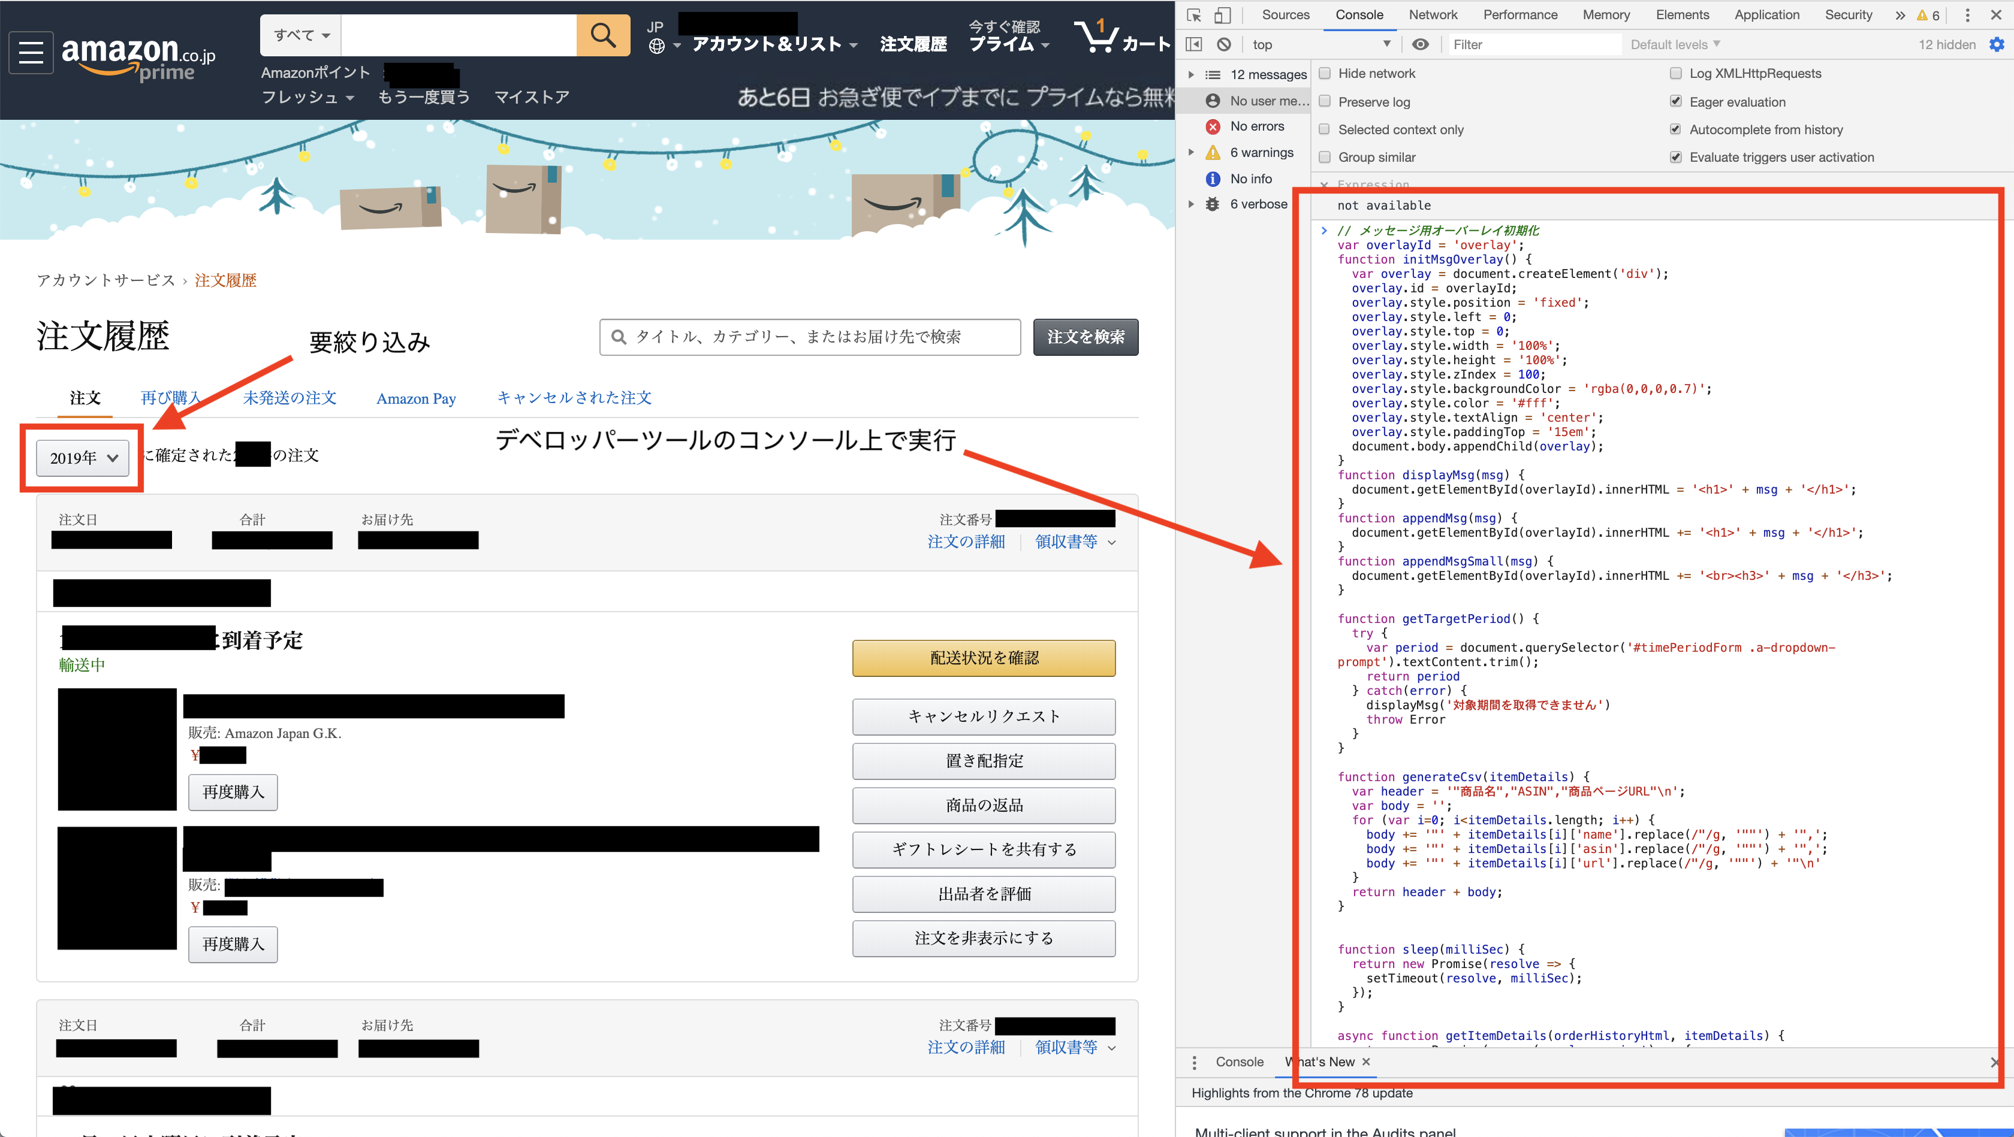Toggle Group similar checkbox

(1325, 157)
